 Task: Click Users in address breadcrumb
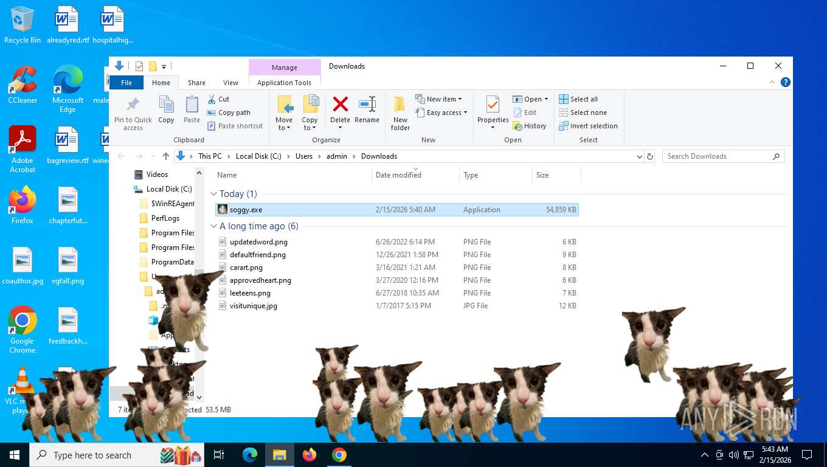click(304, 156)
